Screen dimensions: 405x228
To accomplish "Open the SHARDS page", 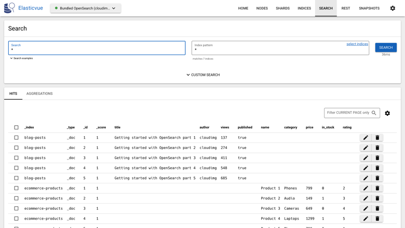I will [282, 8].
